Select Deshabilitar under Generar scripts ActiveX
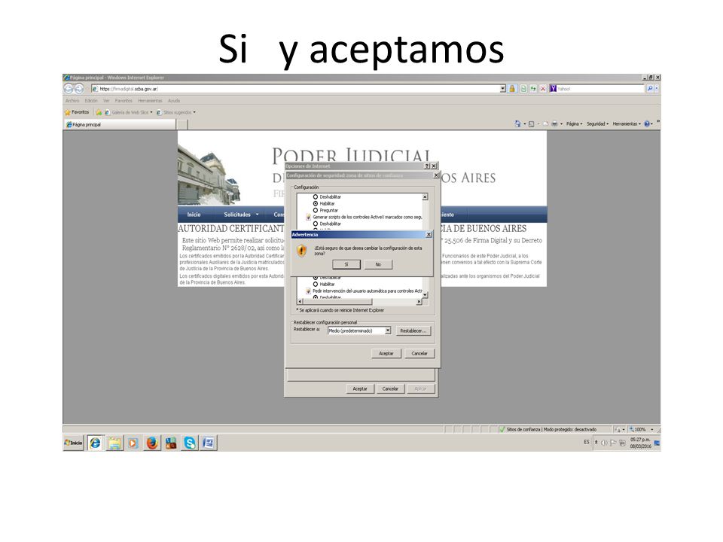 pos(316,224)
